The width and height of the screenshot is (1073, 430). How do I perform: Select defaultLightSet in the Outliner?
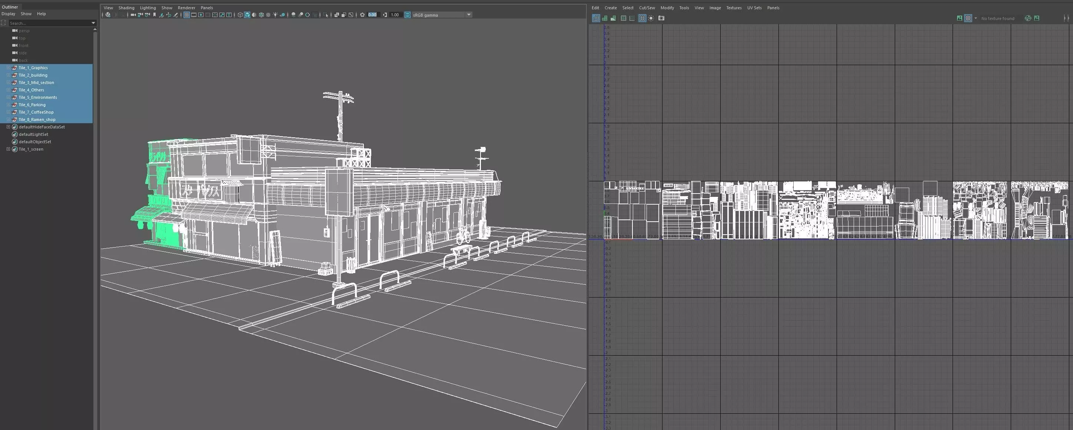click(x=33, y=134)
